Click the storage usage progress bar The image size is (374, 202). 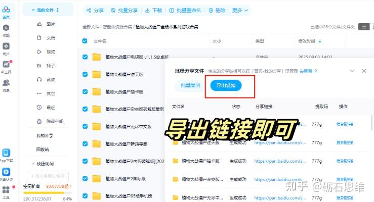click(x=48, y=193)
